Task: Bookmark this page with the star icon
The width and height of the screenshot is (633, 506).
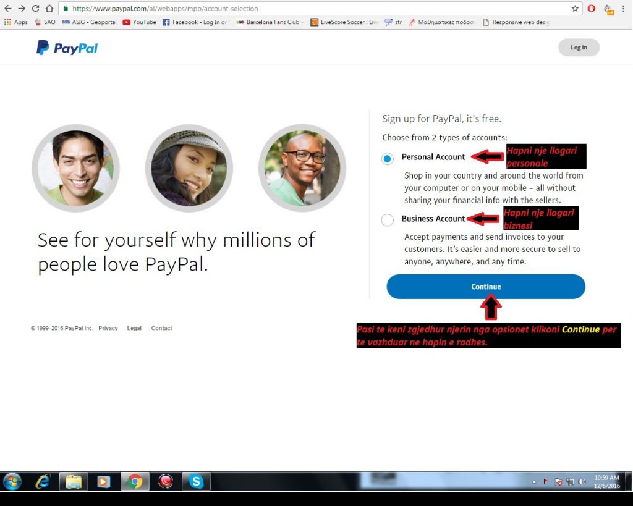Action: click(x=575, y=9)
